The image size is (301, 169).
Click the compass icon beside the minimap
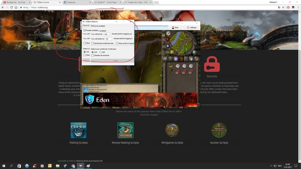(168, 33)
